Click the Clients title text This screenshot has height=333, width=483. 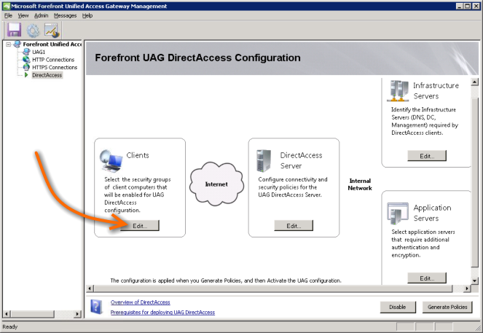tap(138, 155)
